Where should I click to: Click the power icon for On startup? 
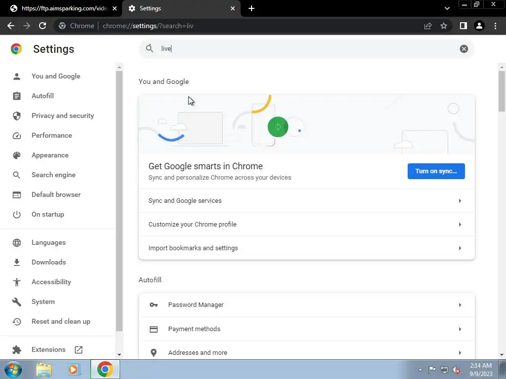(x=17, y=215)
